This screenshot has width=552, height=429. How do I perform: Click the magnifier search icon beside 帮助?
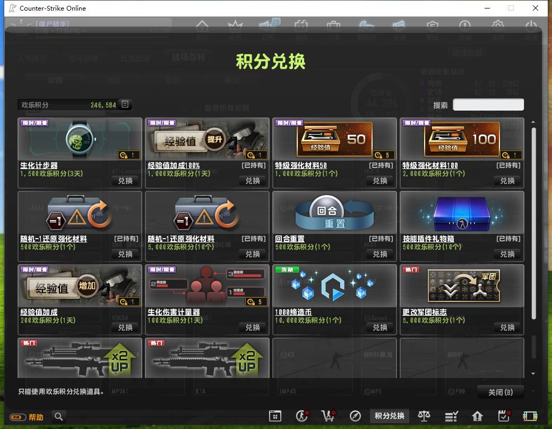click(x=59, y=417)
